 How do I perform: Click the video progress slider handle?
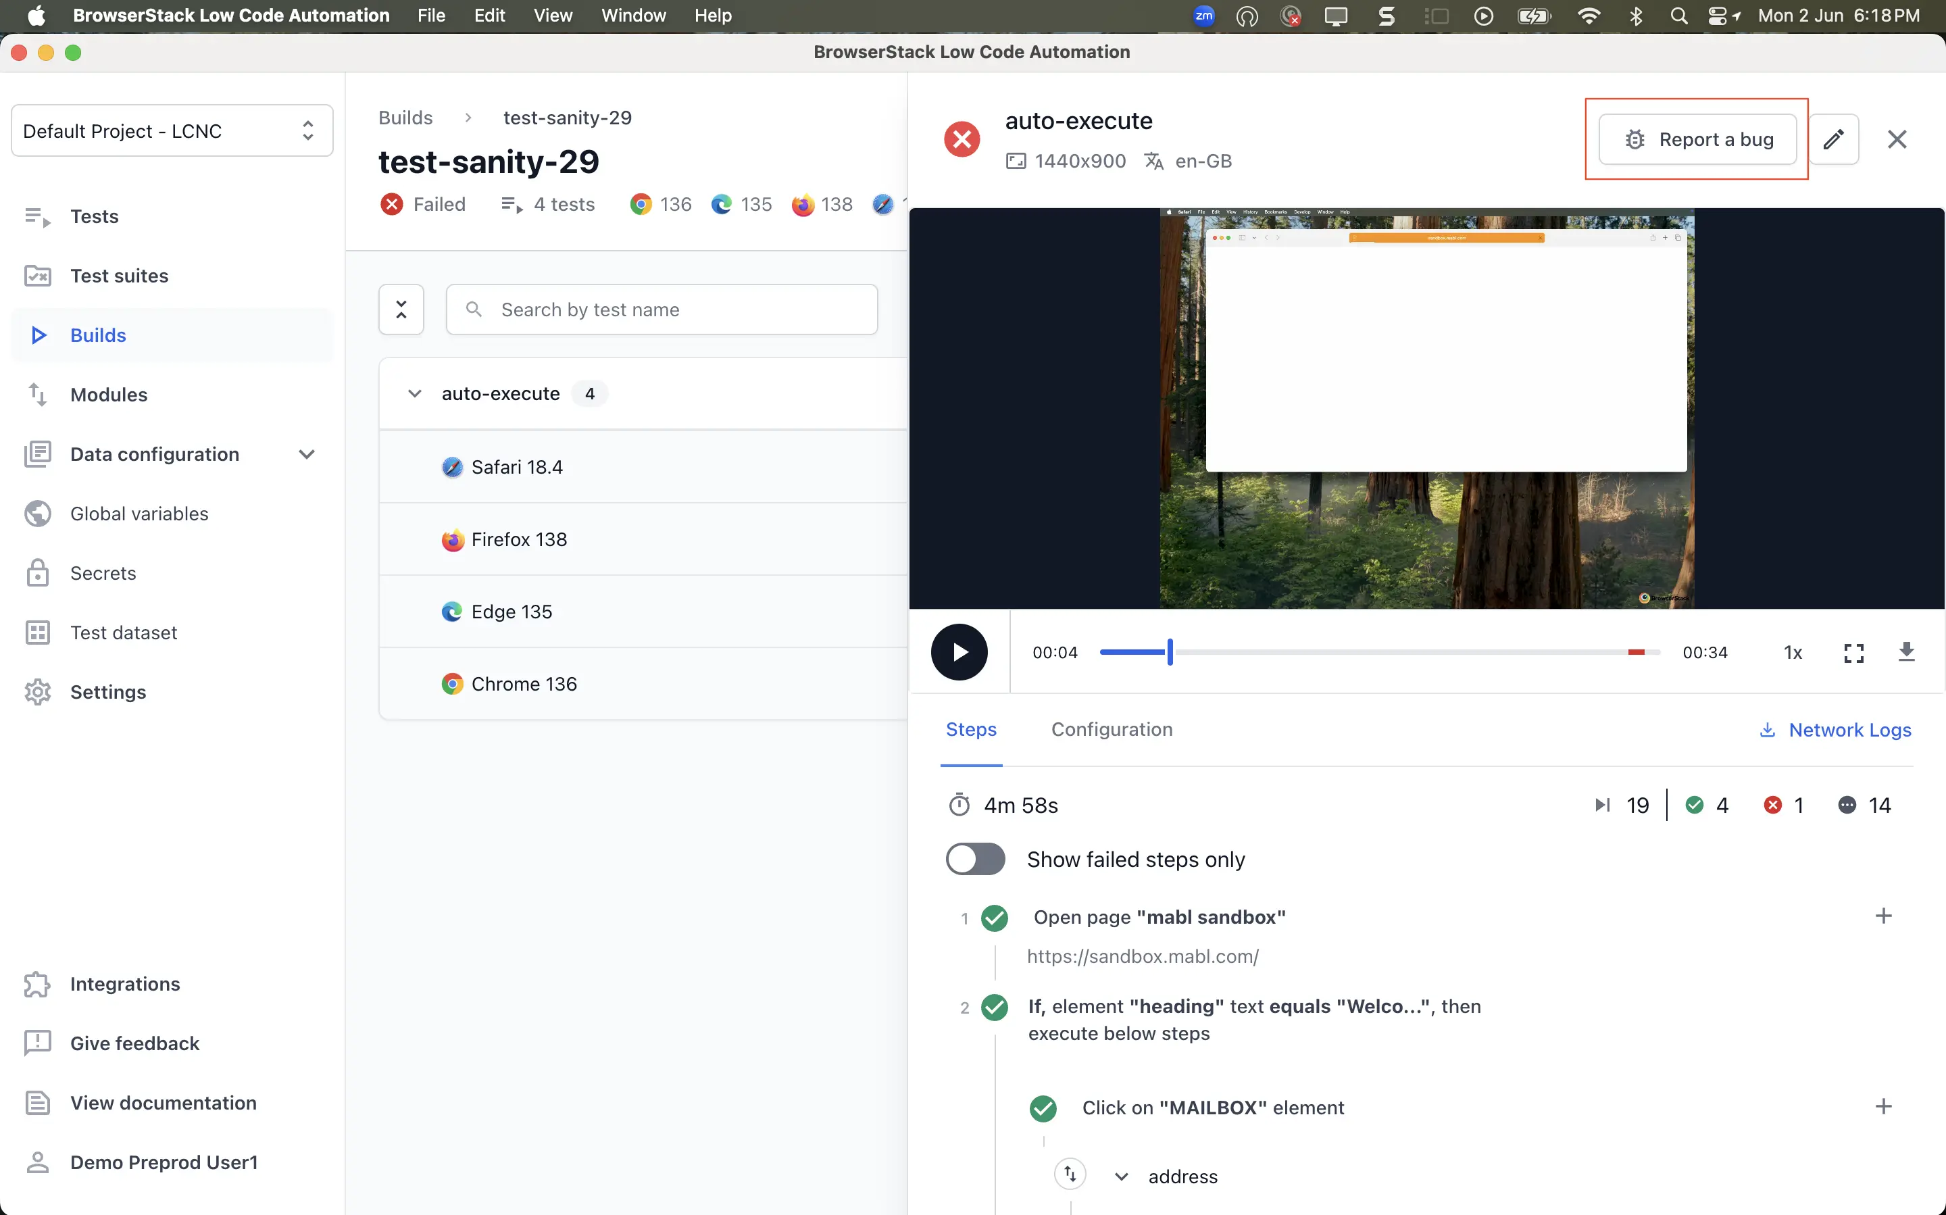click(1170, 651)
